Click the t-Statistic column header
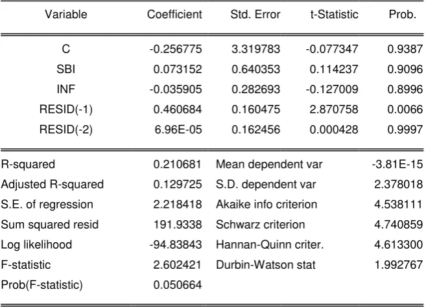Viewport: 426px width, 307px height. pos(334,14)
